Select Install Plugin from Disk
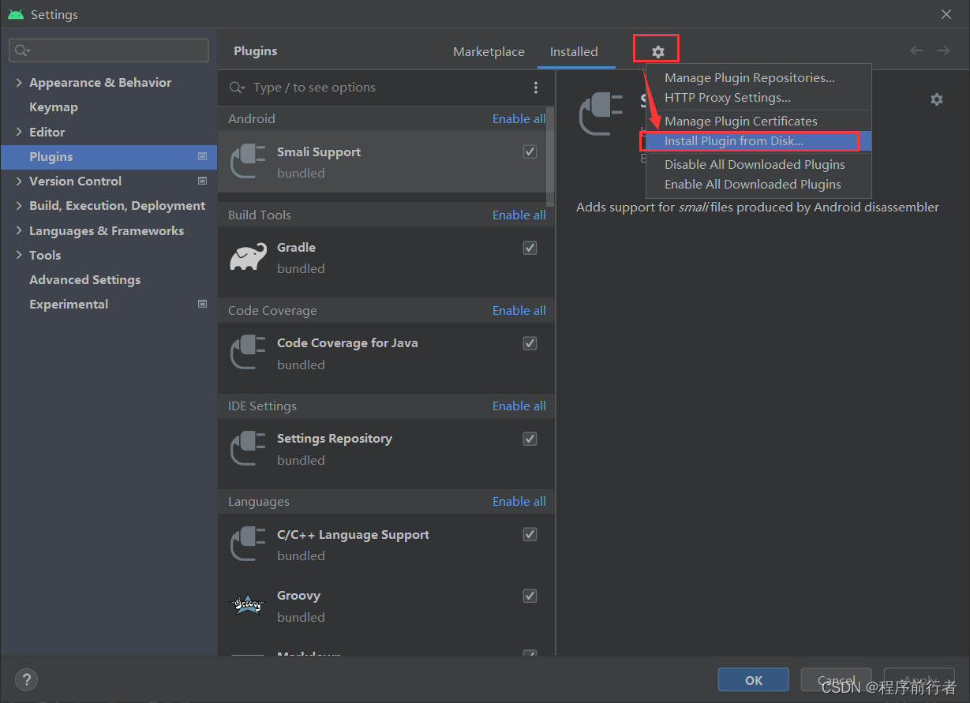 758,141
